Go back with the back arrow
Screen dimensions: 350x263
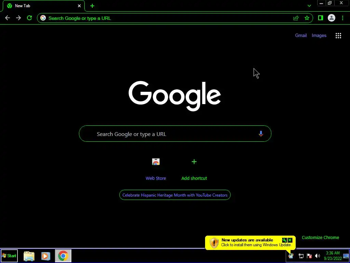(x=8, y=18)
